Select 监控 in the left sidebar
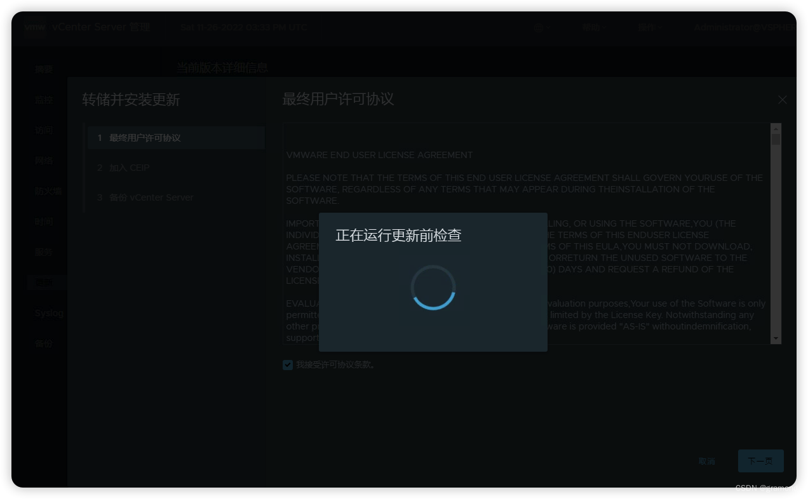The image size is (808, 499). (44, 100)
